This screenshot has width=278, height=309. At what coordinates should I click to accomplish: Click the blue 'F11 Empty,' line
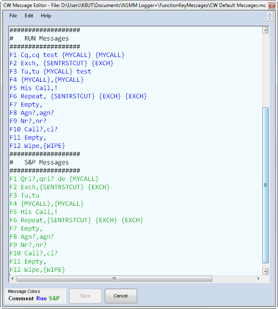coord(28,138)
